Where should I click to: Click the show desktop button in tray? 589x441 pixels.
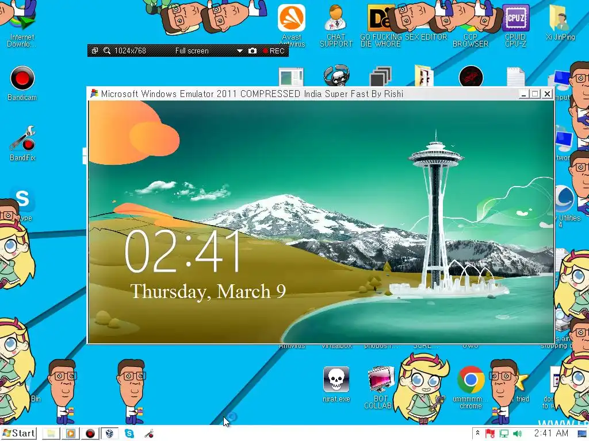pos(582,434)
